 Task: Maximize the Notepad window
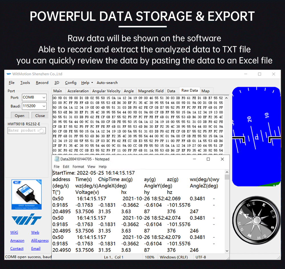point(208,159)
